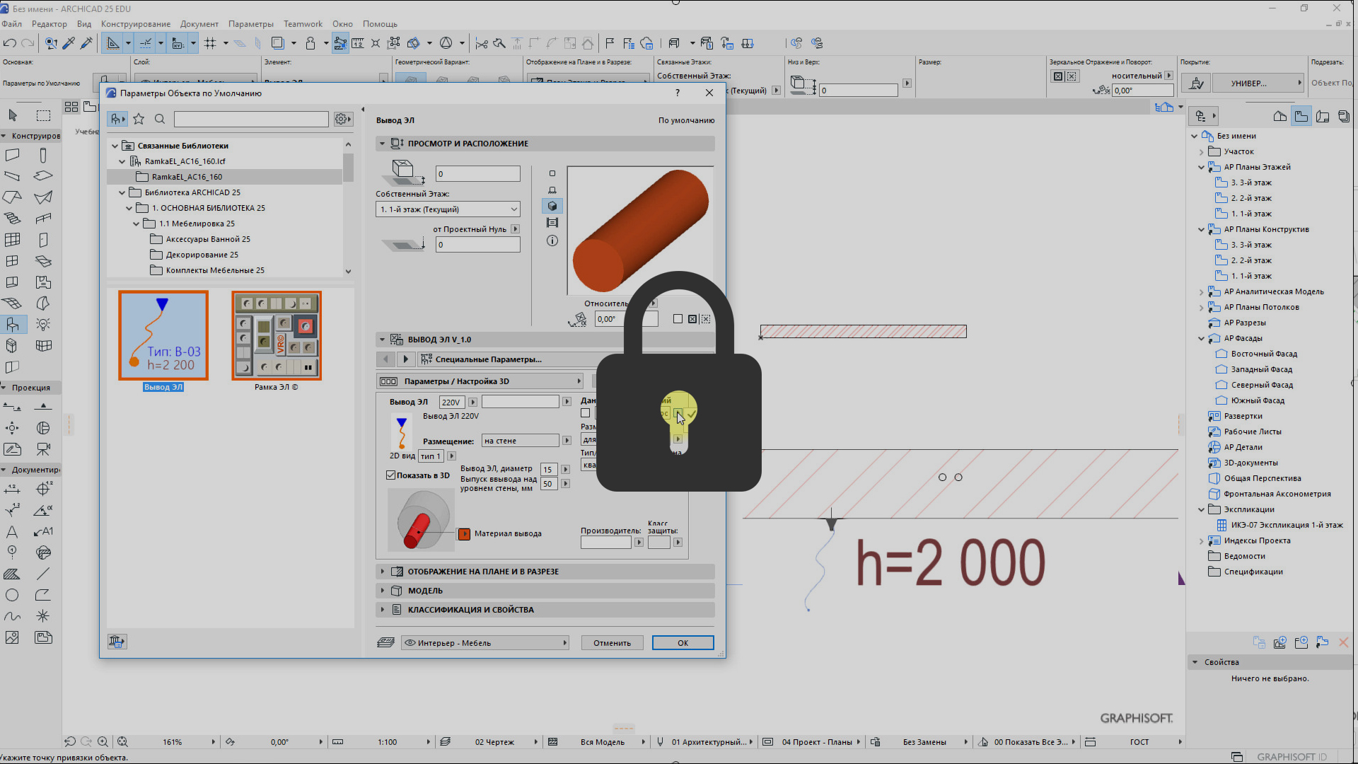1358x764 pixels.
Task: Select the Lamp tool
Action: click(x=43, y=325)
